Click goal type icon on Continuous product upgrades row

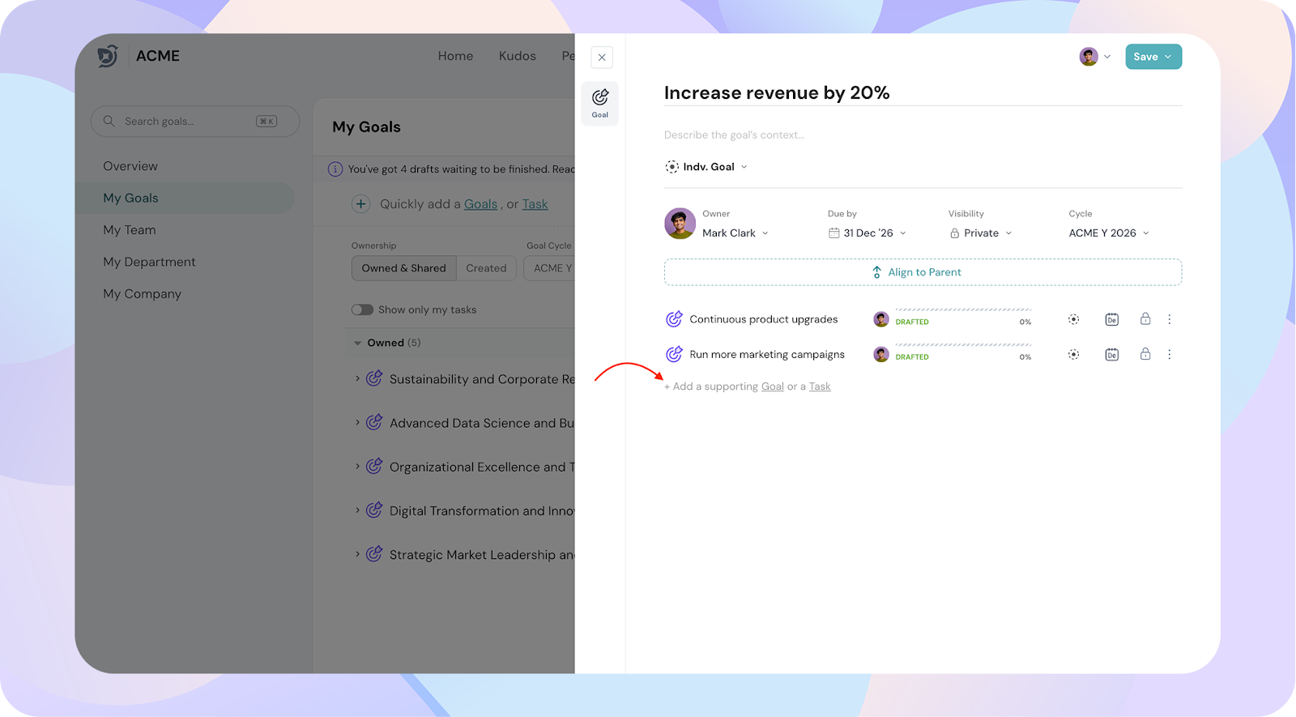tap(1073, 319)
